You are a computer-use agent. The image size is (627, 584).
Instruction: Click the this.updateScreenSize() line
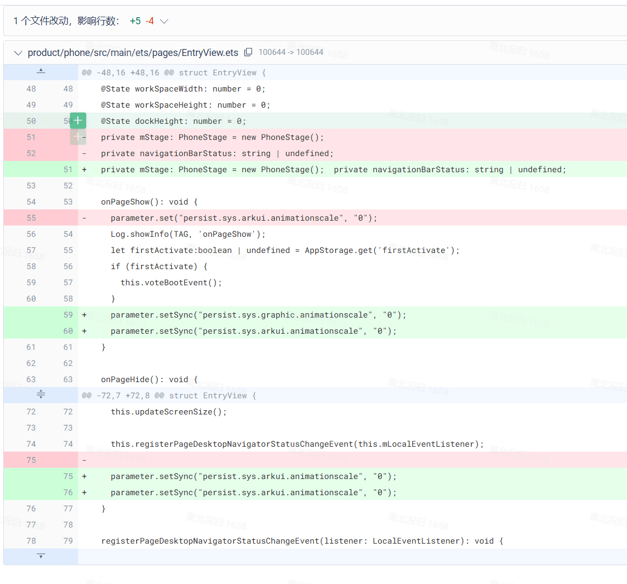(169, 412)
